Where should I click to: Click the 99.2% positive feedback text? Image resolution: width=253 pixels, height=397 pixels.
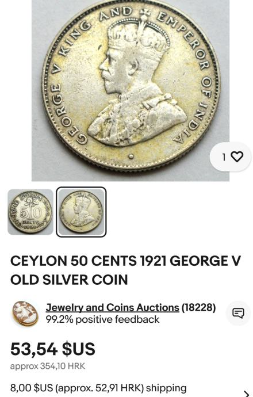tap(102, 319)
